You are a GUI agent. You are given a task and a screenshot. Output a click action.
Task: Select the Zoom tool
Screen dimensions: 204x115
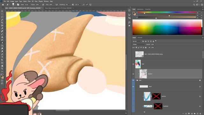tap(2, 69)
